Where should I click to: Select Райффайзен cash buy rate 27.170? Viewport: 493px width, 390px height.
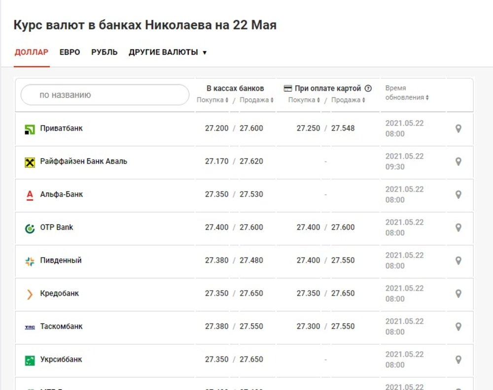click(216, 161)
